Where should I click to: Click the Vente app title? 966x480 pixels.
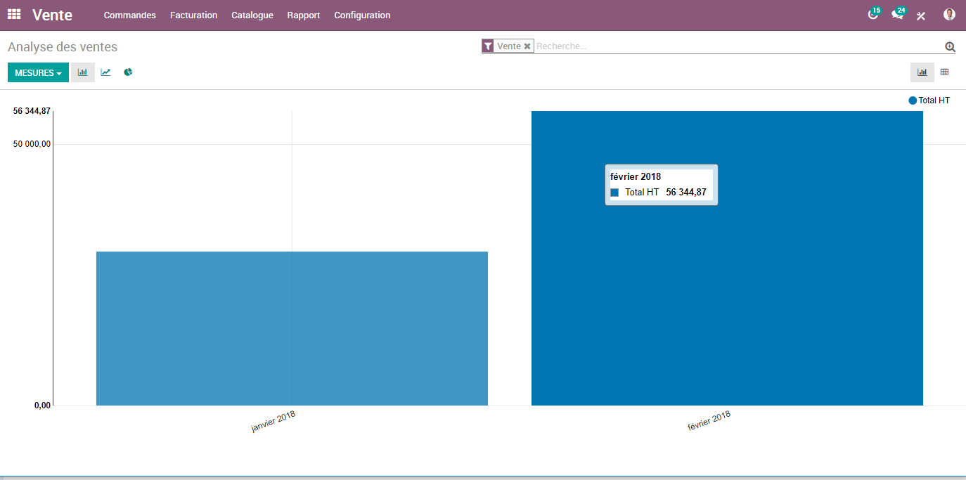(x=52, y=15)
